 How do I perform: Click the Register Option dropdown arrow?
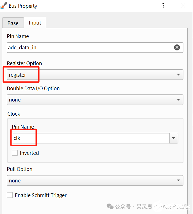(x=178, y=75)
